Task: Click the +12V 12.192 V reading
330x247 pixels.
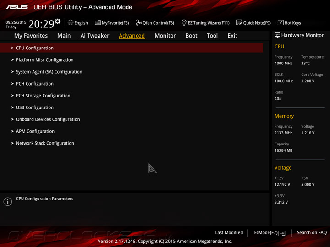Action: tap(282, 185)
